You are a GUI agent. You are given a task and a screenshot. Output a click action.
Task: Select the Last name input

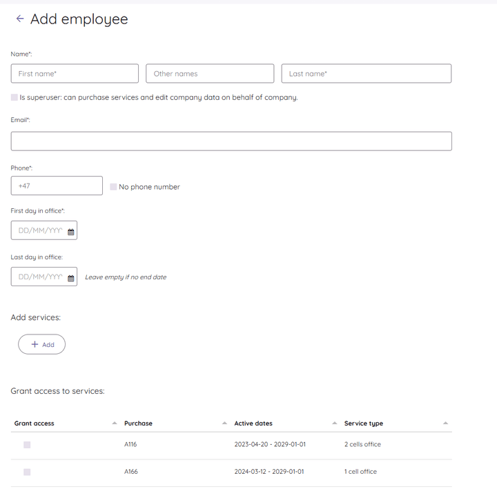coord(366,74)
